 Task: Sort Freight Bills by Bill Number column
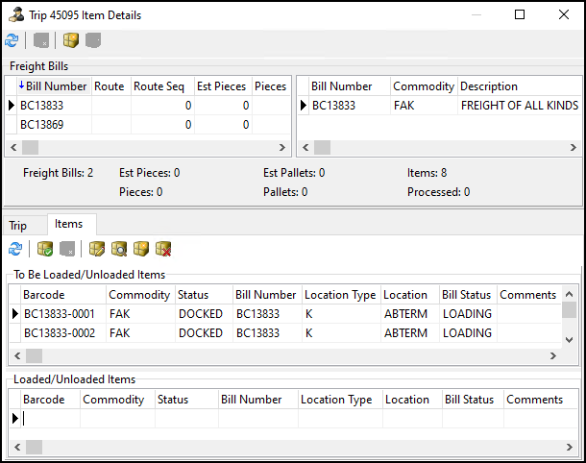[x=53, y=86]
